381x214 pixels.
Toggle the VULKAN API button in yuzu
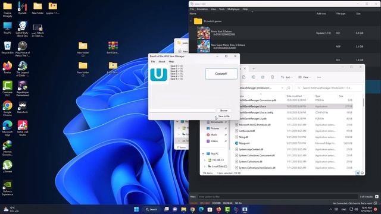193,203
